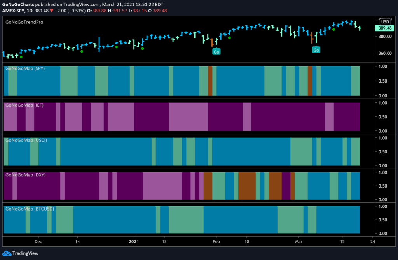The height and width of the screenshot is (260, 398).
Task: Click the AMEX:SPY, 1D symbol label
Action: pyautogui.click(x=17, y=11)
